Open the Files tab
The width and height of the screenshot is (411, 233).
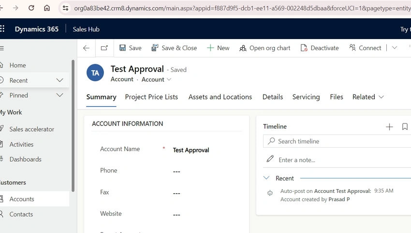(337, 97)
